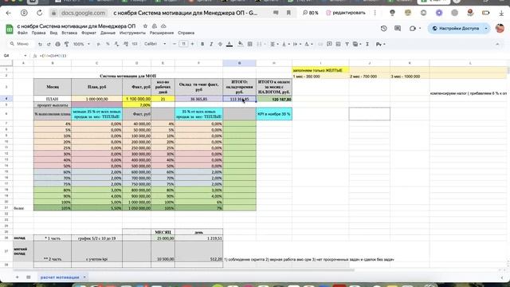Open the text color picker

pos(229,44)
